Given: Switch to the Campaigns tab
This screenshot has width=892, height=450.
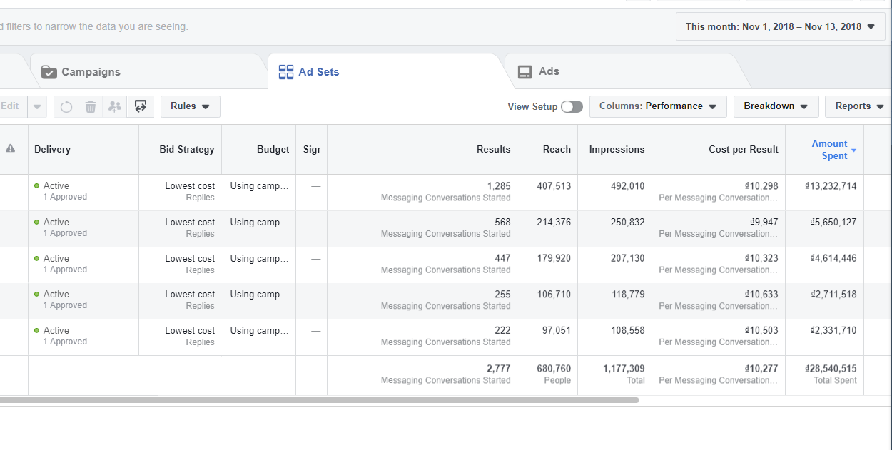Looking at the screenshot, I should pos(91,72).
